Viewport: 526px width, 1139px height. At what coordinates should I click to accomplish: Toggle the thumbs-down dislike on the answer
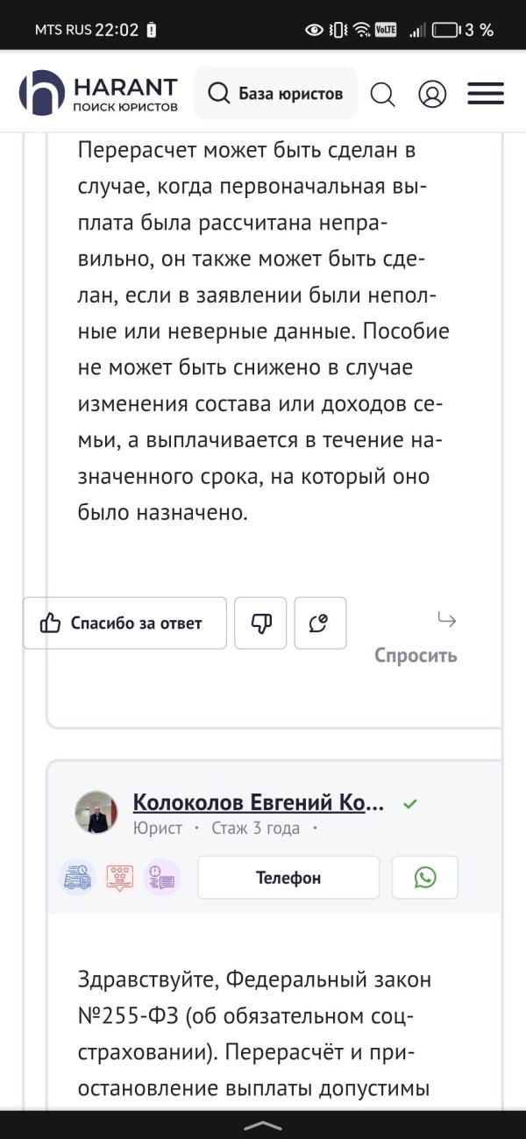click(260, 623)
